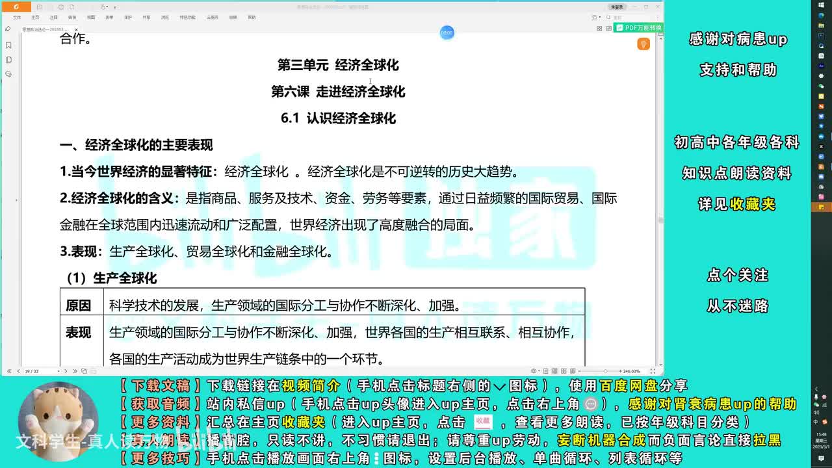Click the PDF万能转换 button
Image resolution: width=832 pixels, height=468 pixels.
coord(638,28)
